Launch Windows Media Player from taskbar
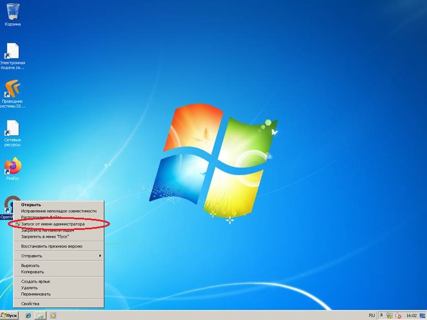This screenshot has width=427, height=320. coord(53,316)
